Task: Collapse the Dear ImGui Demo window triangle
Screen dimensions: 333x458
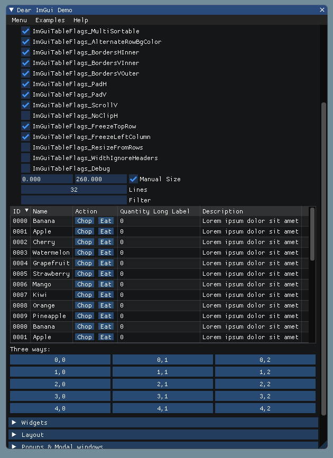Action: (x=12, y=10)
